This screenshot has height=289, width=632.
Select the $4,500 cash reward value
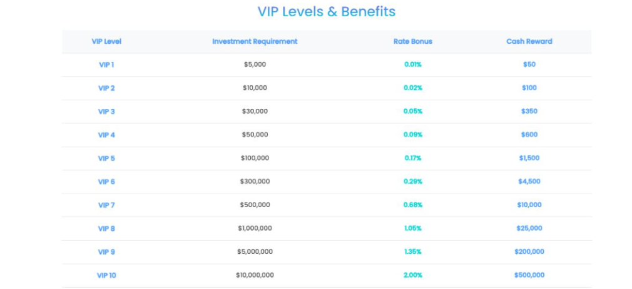point(529,181)
